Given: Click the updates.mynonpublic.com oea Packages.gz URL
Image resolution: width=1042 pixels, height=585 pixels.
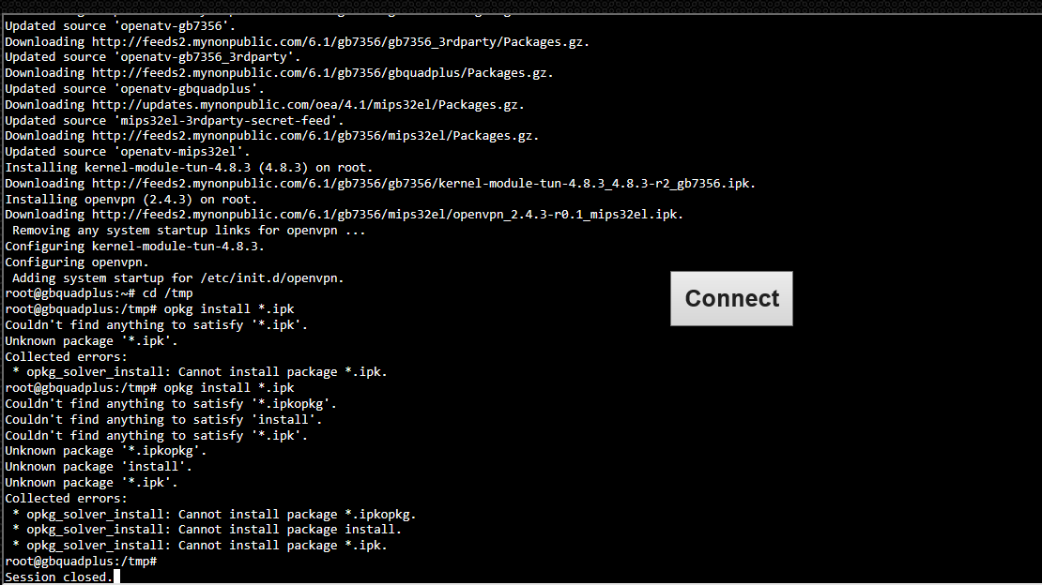Looking at the screenshot, I should tap(308, 105).
